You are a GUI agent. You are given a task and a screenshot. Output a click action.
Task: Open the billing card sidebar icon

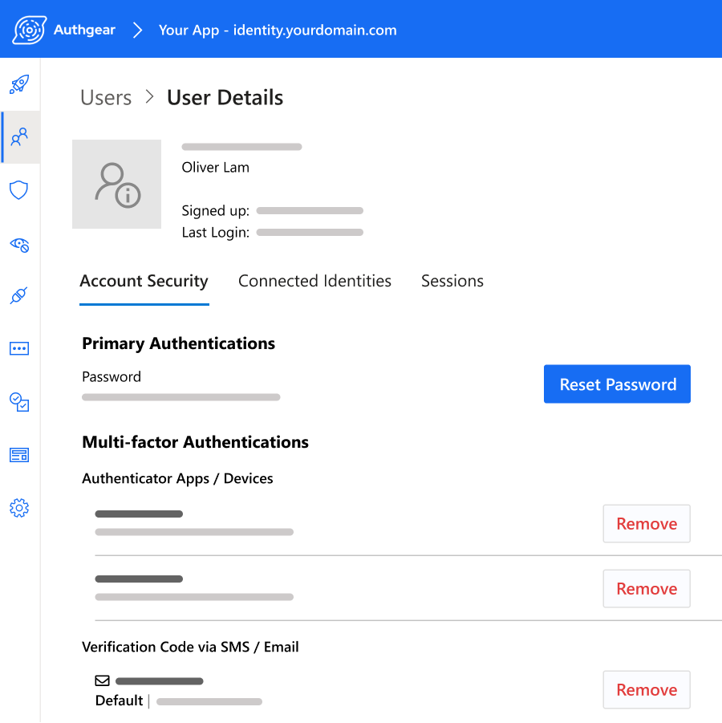[19, 454]
